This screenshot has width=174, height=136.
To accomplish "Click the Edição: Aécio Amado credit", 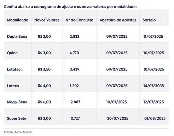I will [x=18, y=132].
